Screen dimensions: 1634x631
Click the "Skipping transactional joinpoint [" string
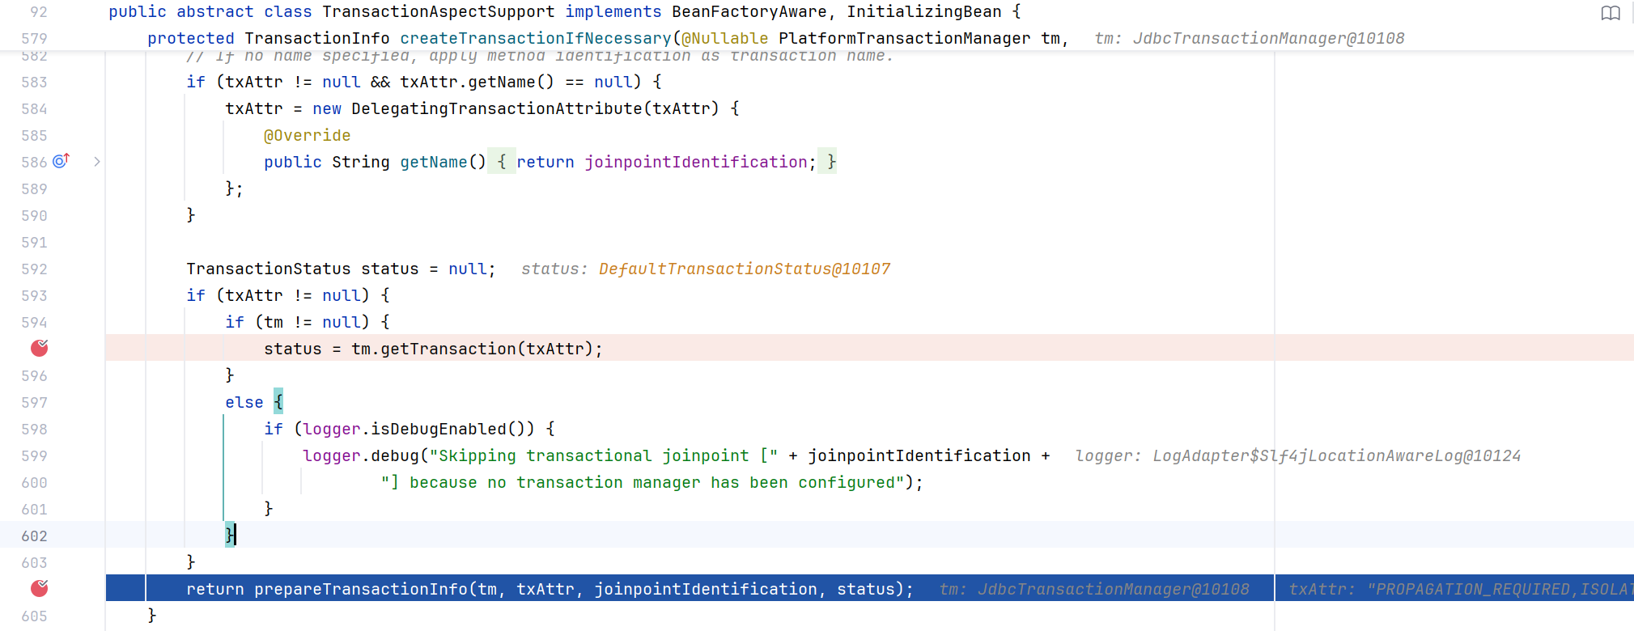[604, 455]
